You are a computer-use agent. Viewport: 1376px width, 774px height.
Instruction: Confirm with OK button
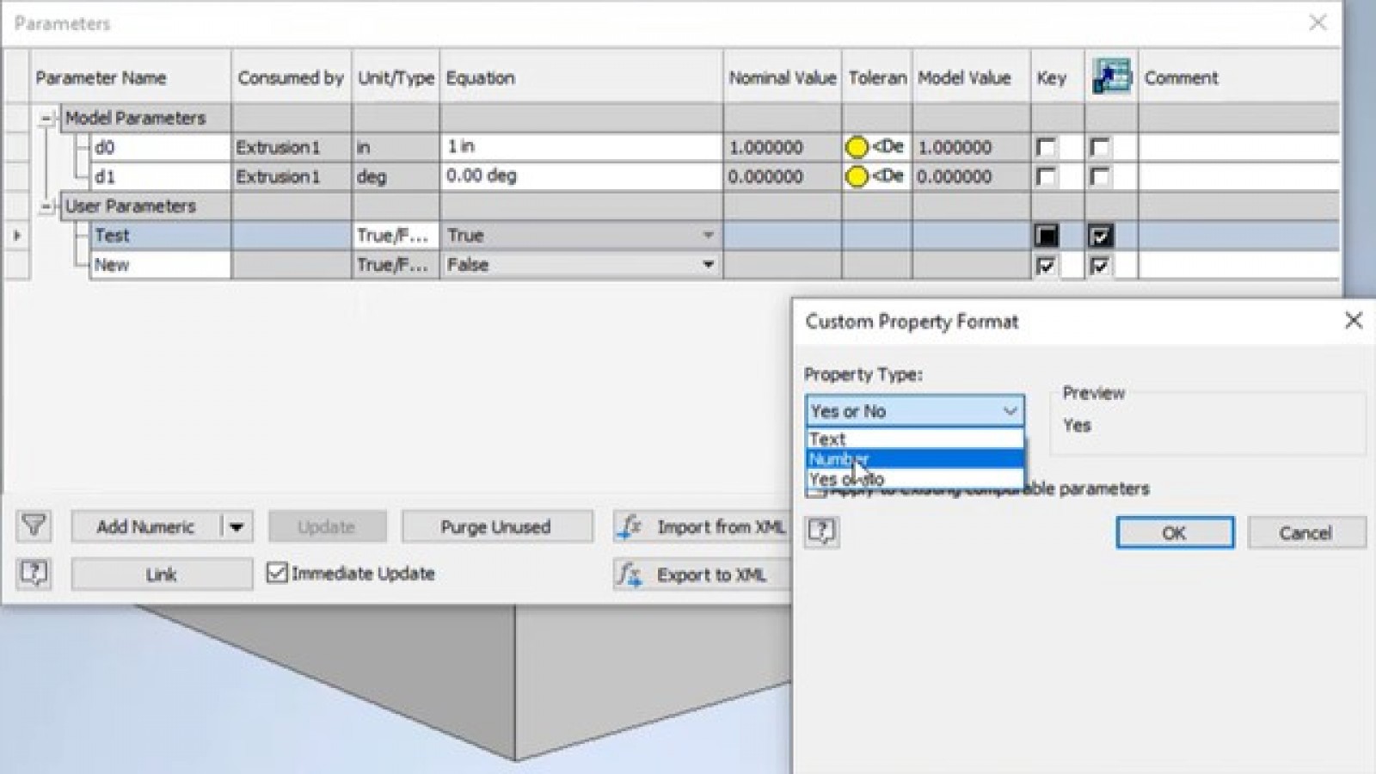click(x=1174, y=532)
